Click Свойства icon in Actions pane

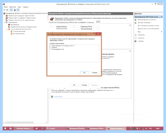(135, 38)
